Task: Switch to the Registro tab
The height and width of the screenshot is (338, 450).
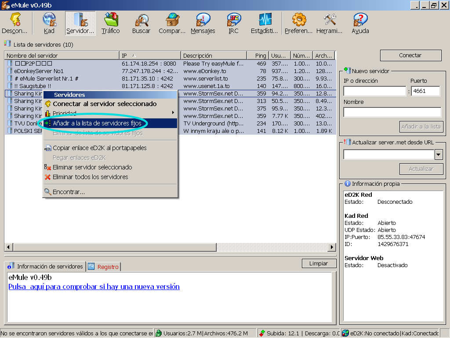Action: click(x=104, y=267)
